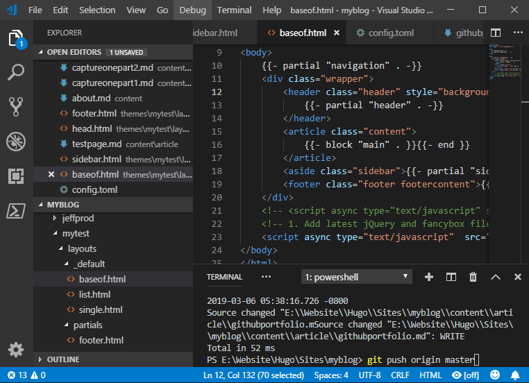Collapse the Open Editors section
This screenshot has height=383, width=529.
point(41,52)
